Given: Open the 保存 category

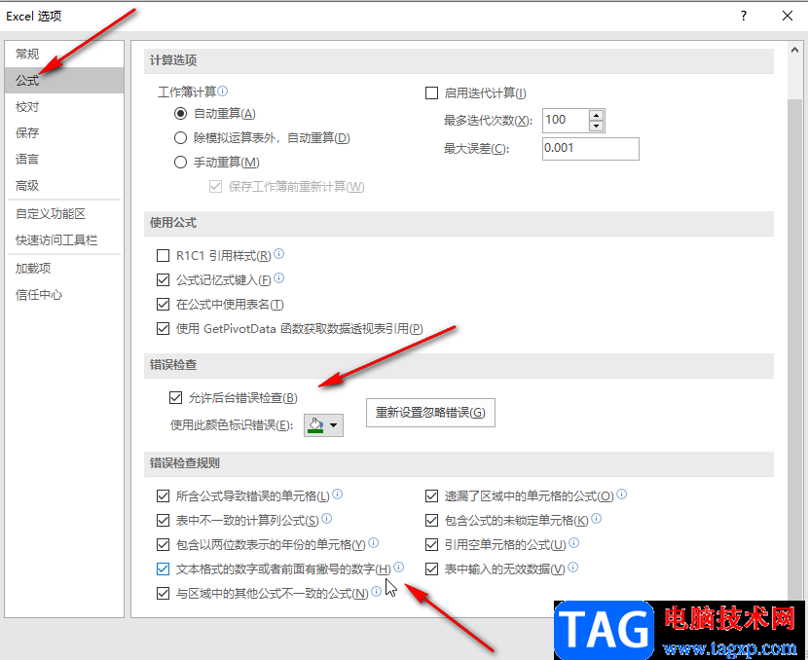Looking at the screenshot, I should (64, 133).
